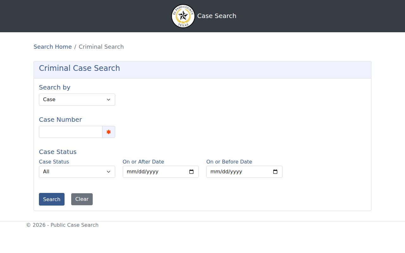Focus the On or After Date field
The height and width of the screenshot is (253, 405).
(161, 172)
